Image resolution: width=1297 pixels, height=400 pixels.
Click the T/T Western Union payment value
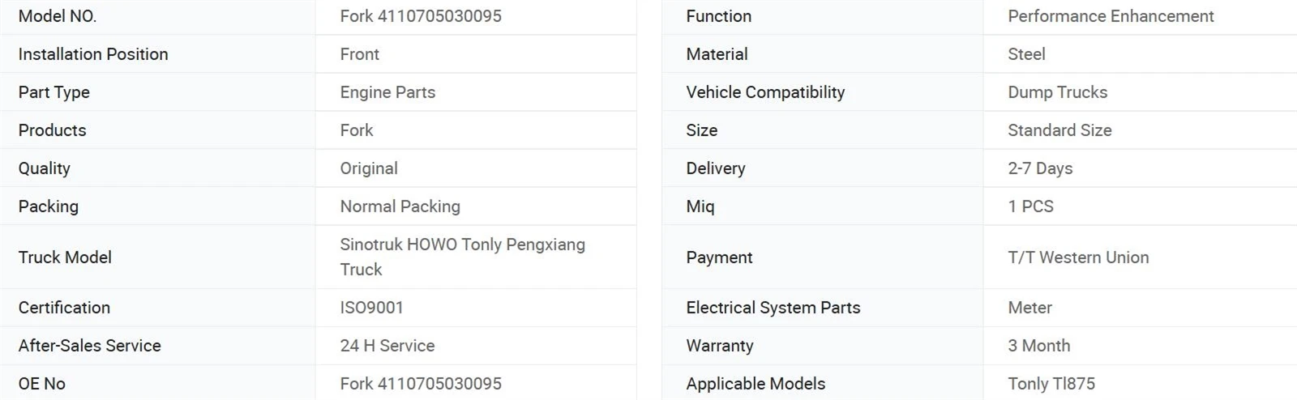(x=1078, y=257)
